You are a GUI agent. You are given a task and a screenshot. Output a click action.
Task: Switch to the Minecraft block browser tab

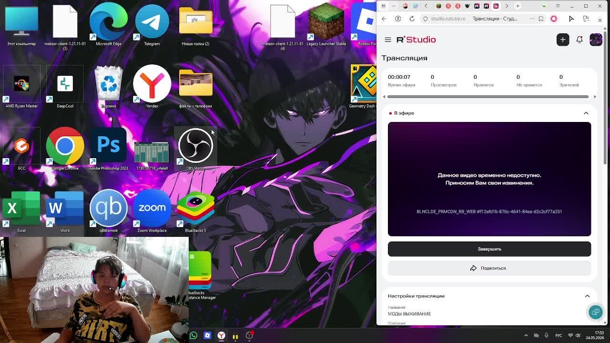438,6
